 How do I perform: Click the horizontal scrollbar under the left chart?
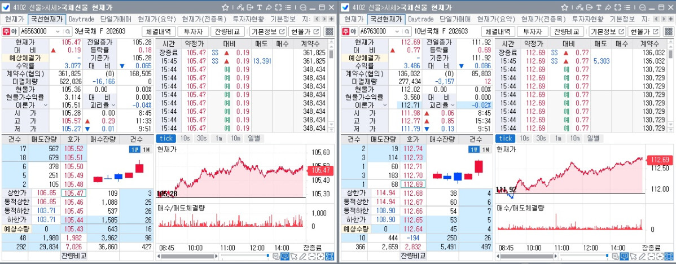point(187,256)
